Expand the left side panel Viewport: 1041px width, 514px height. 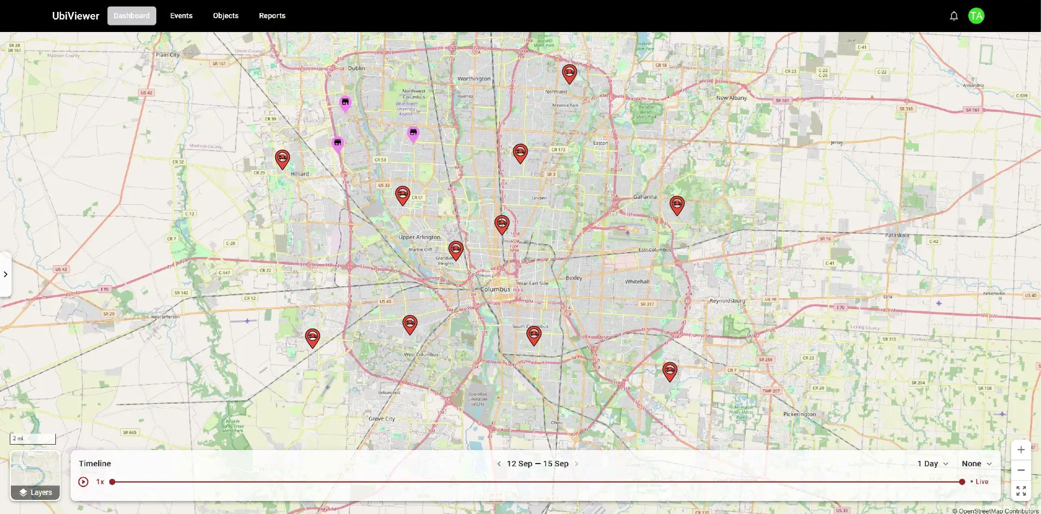[5, 274]
